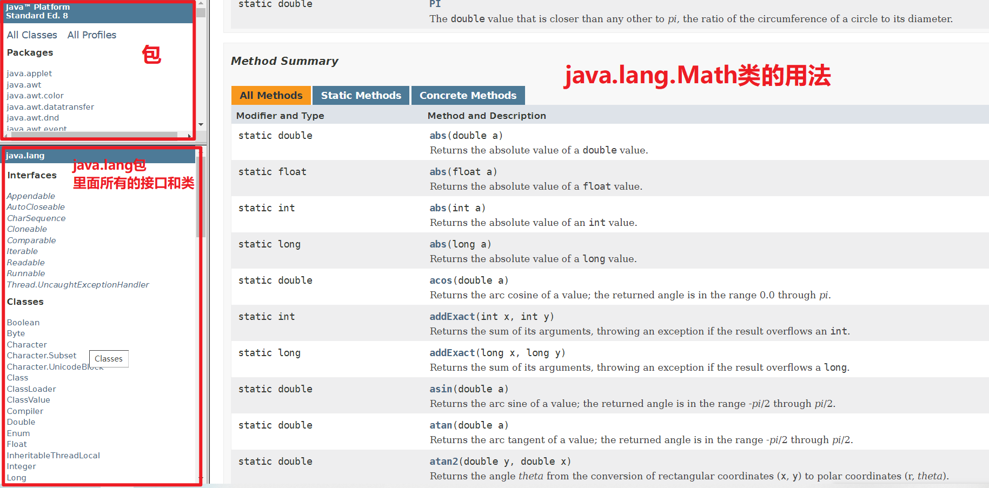This screenshot has width=989, height=488.
Task: Open the abs(double a) method
Action: [438, 136]
